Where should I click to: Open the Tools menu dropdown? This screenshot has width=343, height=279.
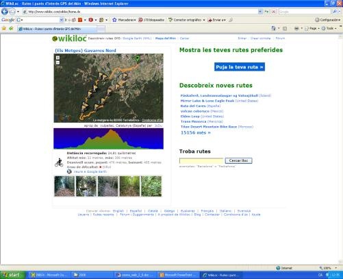pyautogui.click(x=329, y=29)
